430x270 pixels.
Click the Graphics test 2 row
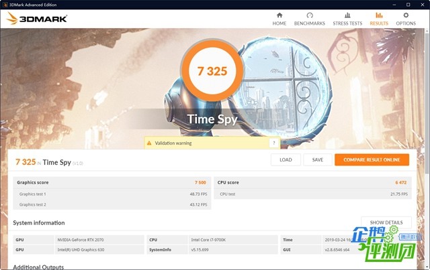[x=112, y=204]
